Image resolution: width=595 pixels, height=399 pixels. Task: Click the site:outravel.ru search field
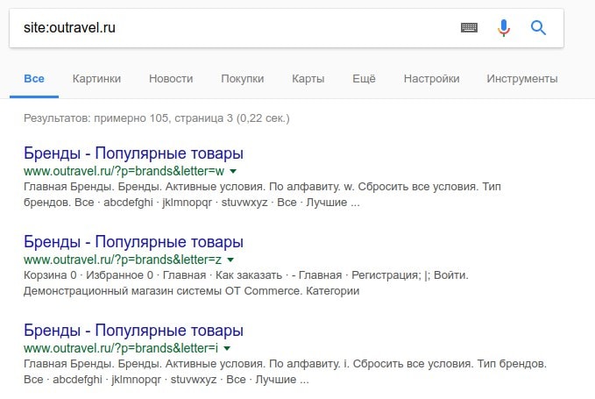tap(228, 28)
